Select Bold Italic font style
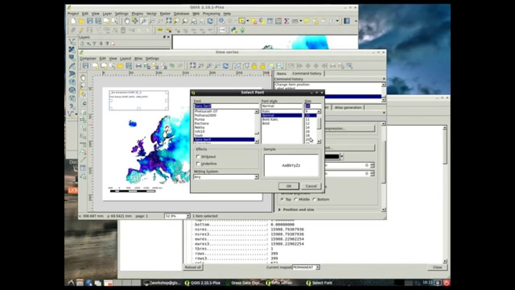The height and width of the screenshot is (290, 515). (270, 119)
